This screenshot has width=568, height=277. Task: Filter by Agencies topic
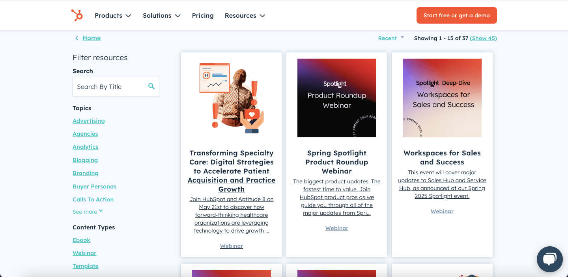click(85, 134)
